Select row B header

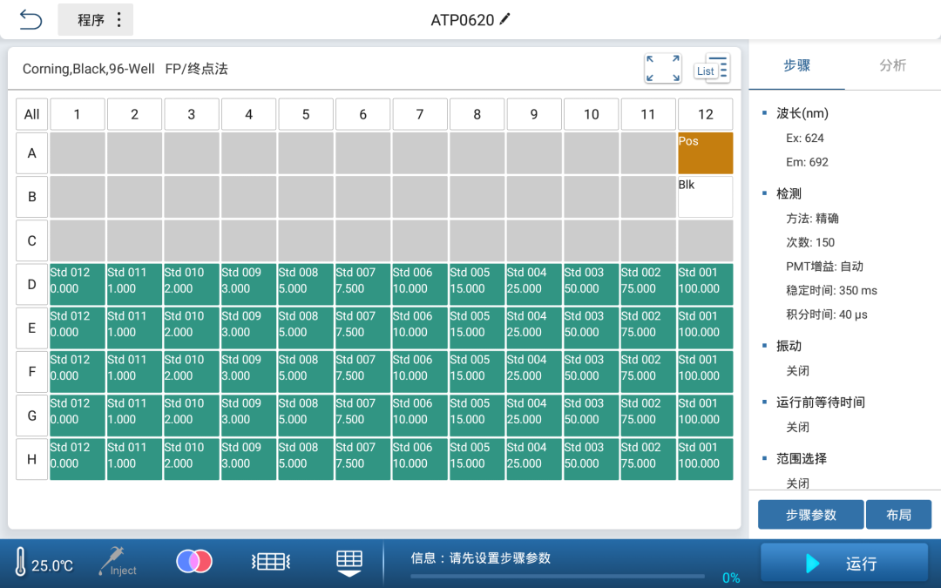pos(32,197)
